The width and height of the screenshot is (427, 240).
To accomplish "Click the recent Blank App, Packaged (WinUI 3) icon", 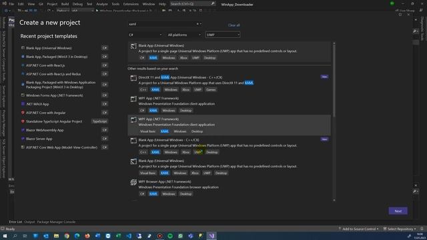I will click(x=23, y=57).
